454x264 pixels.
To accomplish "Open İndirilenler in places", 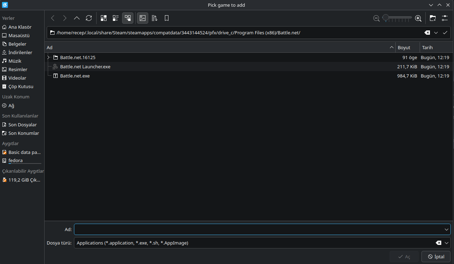I will pos(22,52).
